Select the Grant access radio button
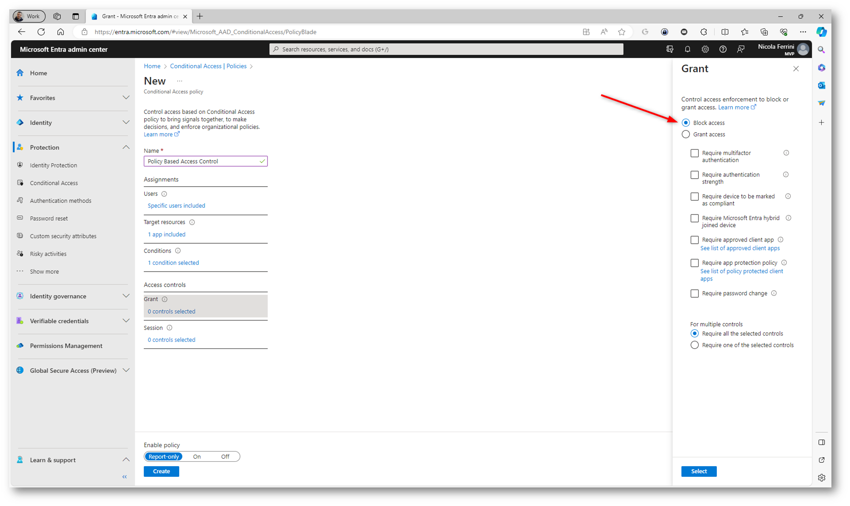This screenshot has width=850, height=506. pos(685,134)
